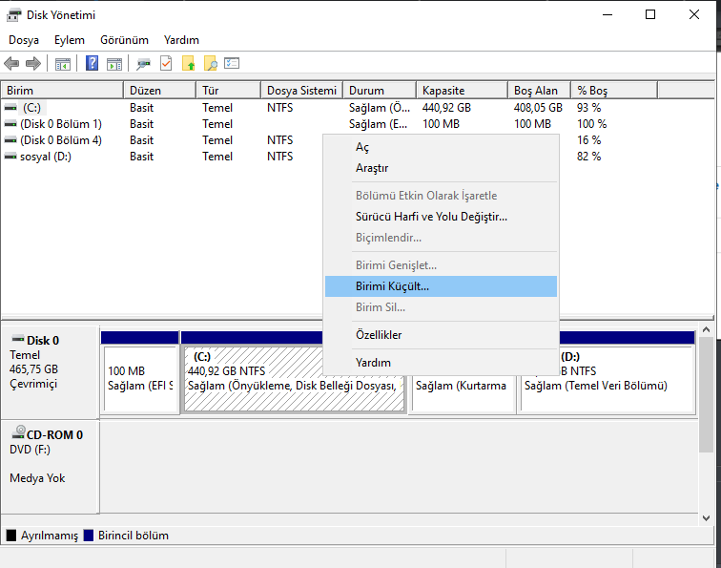The width and height of the screenshot is (721, 568).
Task: Click the 440,92 GB capacity cell
Action: pyautogui.click(x=446, y=108)
